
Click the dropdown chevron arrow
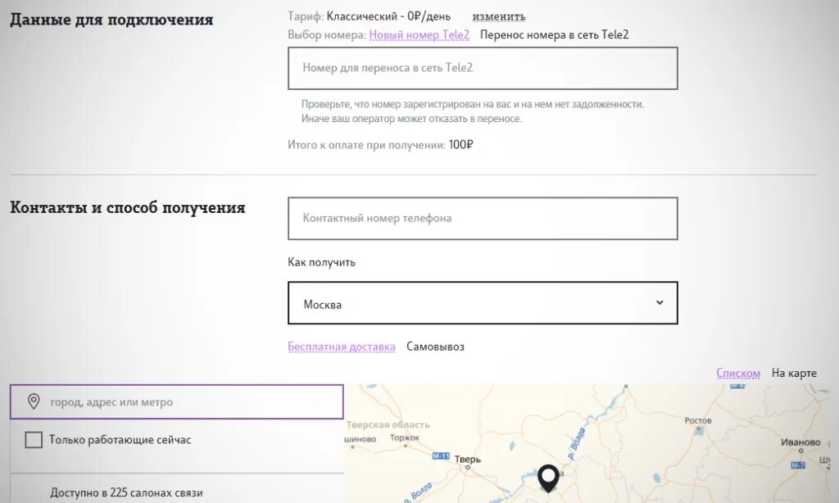[660, 302]
